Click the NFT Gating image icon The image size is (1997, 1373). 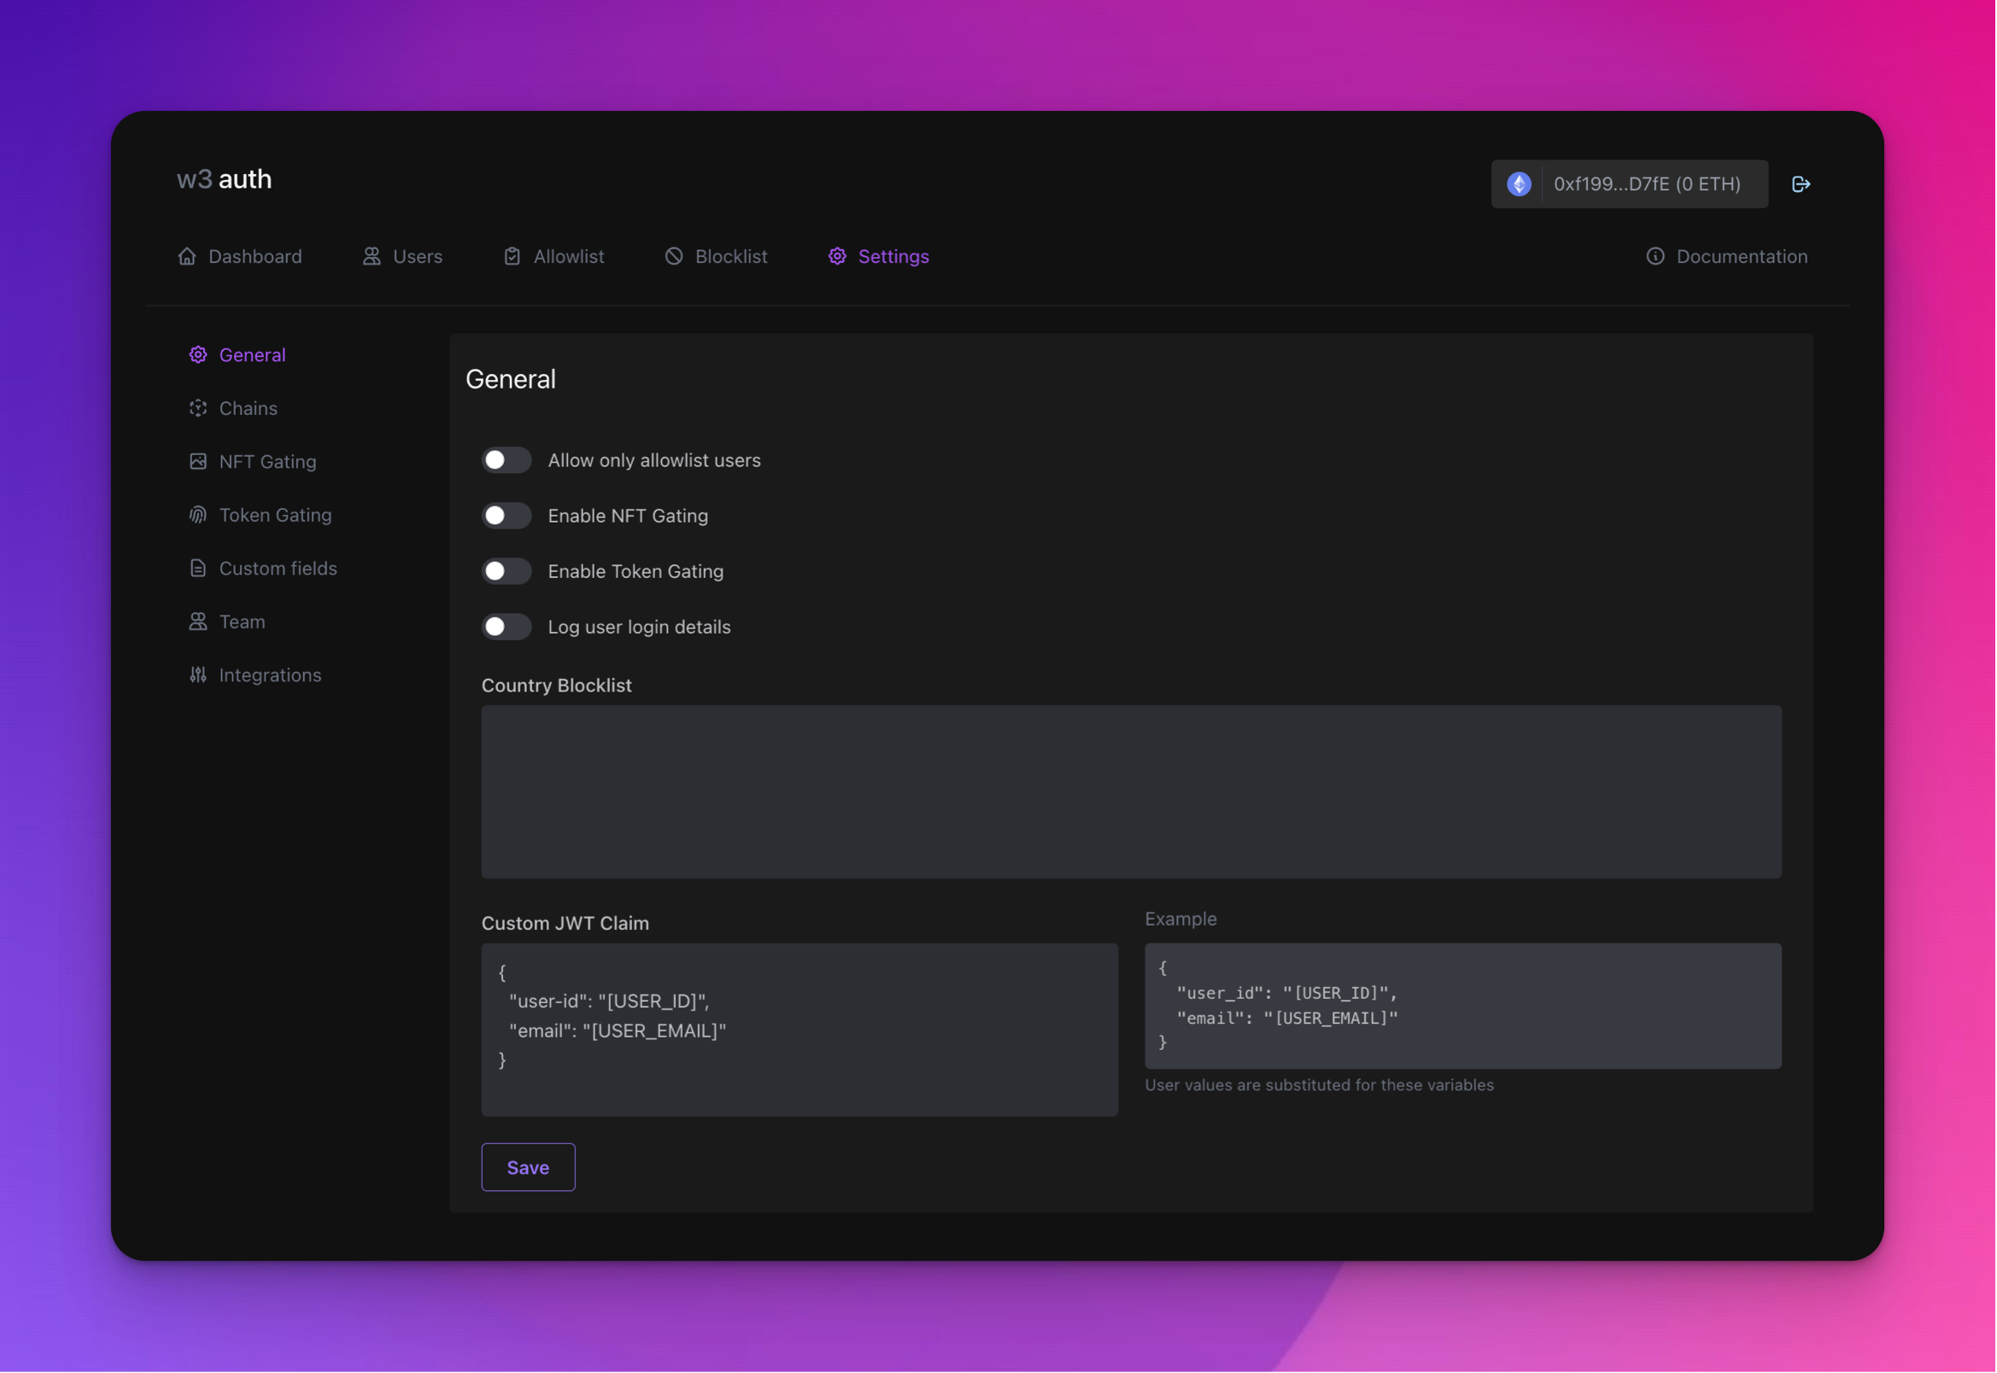198,461
